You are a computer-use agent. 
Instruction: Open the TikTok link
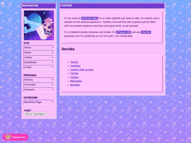[x=74, y=73]
